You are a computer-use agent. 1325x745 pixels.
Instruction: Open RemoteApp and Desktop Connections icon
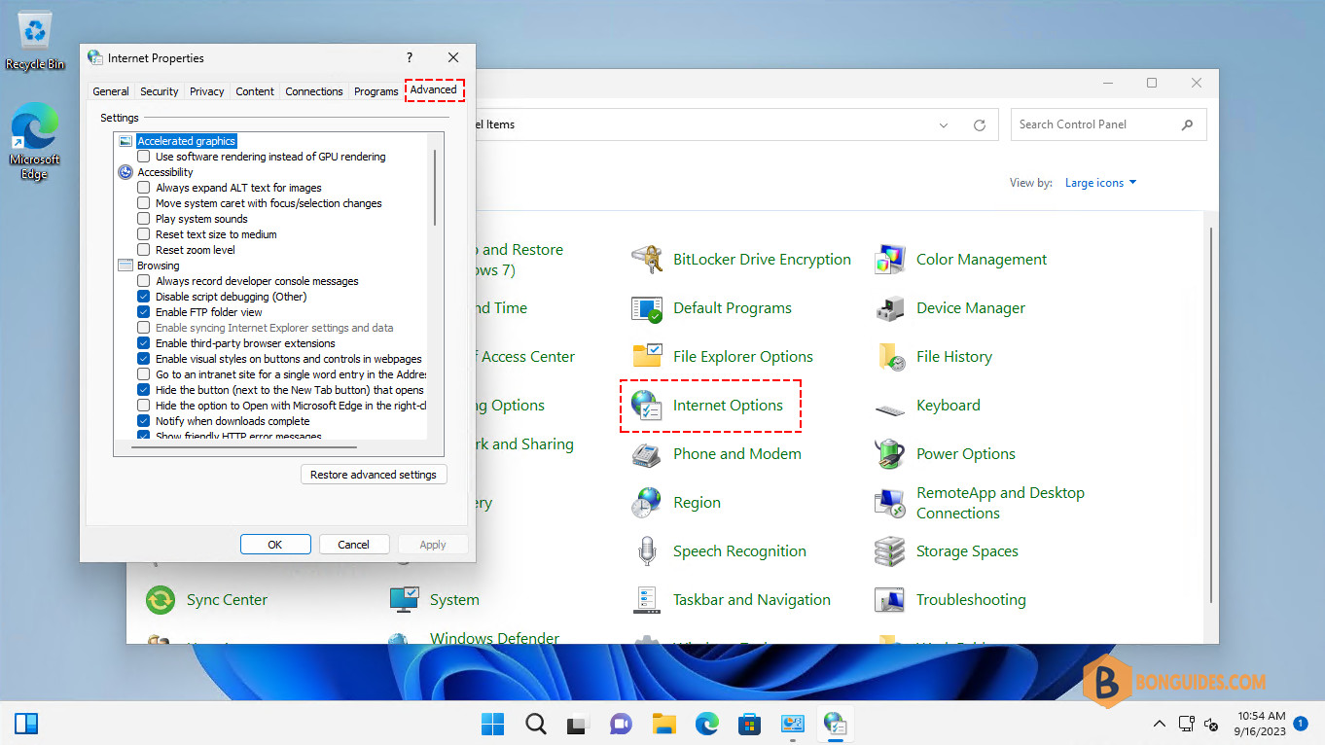point(890,503)
